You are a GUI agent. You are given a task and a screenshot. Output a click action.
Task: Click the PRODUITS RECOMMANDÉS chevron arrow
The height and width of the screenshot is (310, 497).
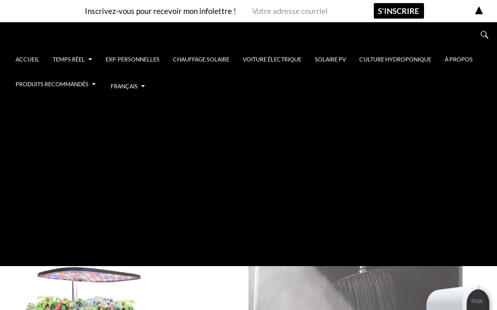tap(94, 84)
